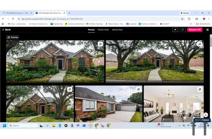Click the share arrow icon in the gallery header

click(x=175, y=30)
